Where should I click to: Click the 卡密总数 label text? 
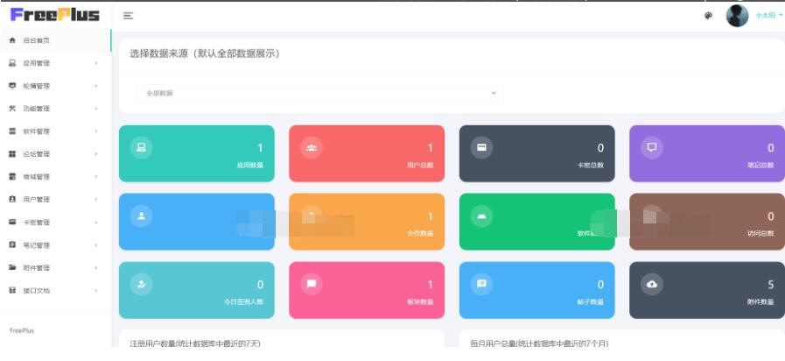click(x=590, y=165)
